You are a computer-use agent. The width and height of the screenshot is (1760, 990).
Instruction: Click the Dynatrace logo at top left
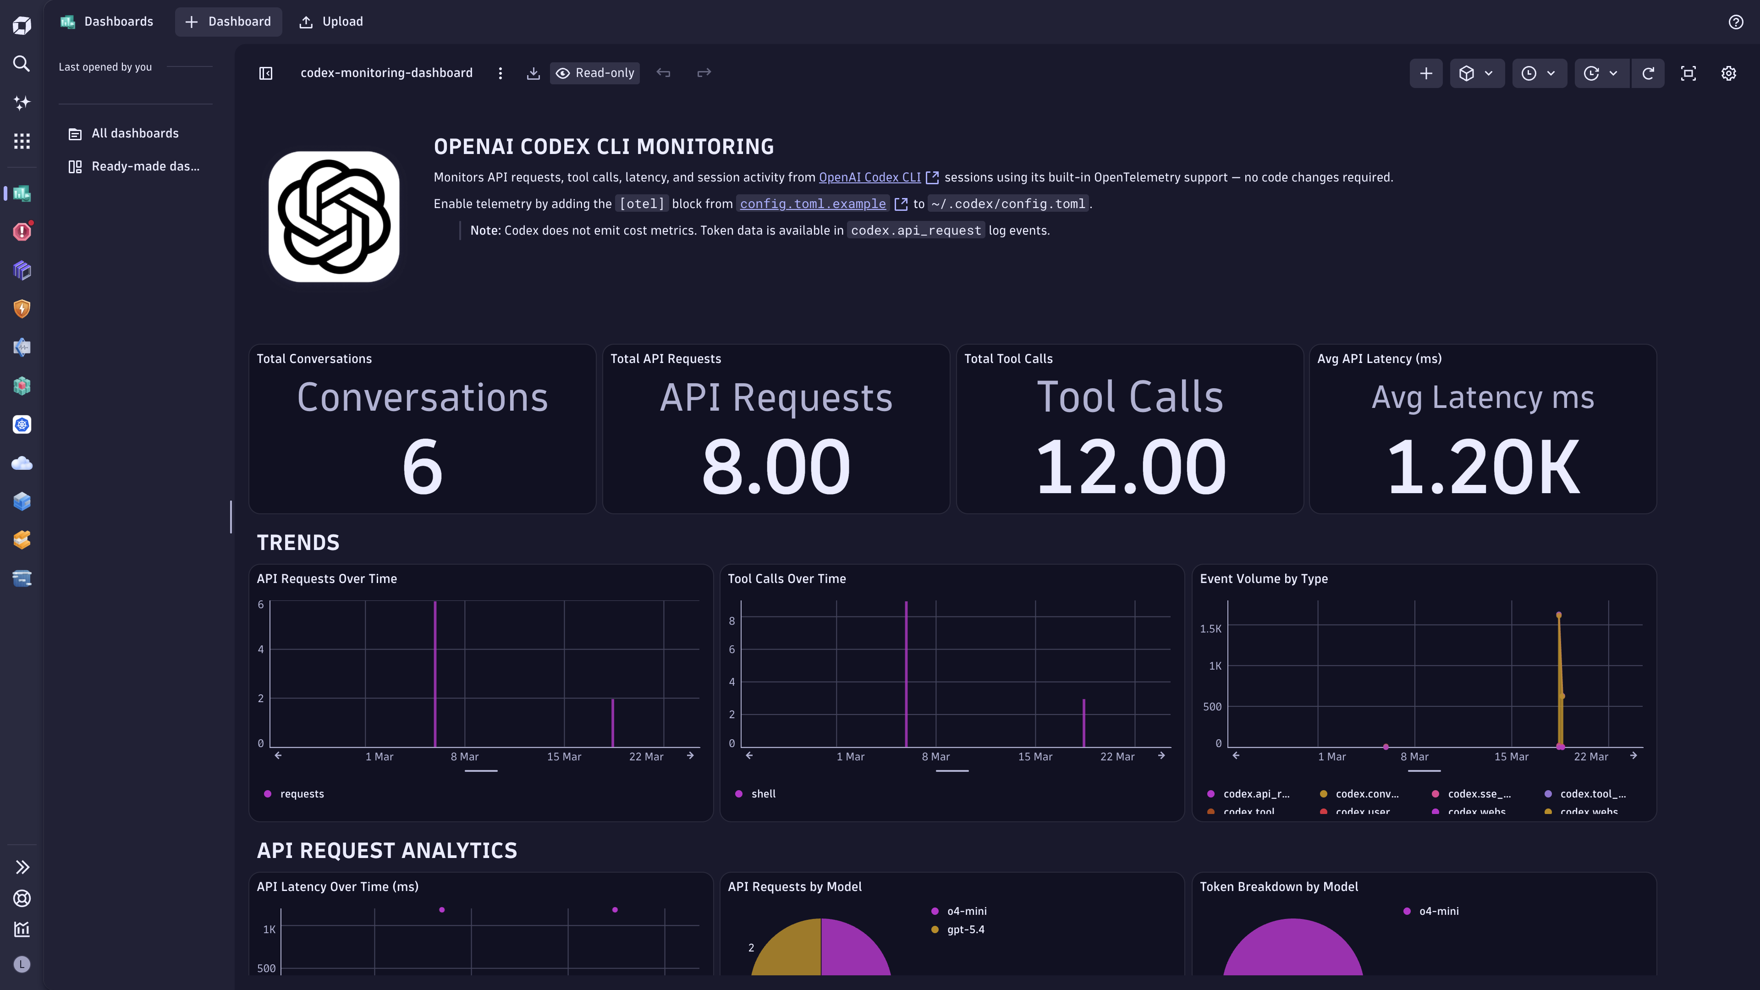click(22, 25)
